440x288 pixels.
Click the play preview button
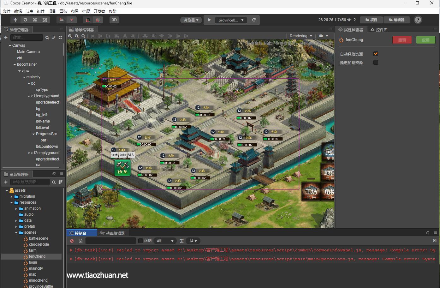209,20
